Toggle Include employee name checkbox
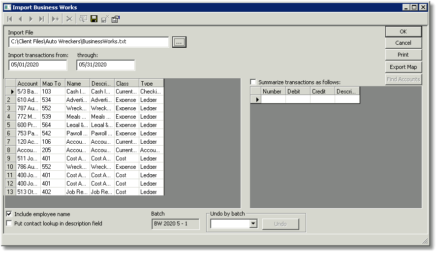This screenshot has height=253, width=437. tap(9, 214)
